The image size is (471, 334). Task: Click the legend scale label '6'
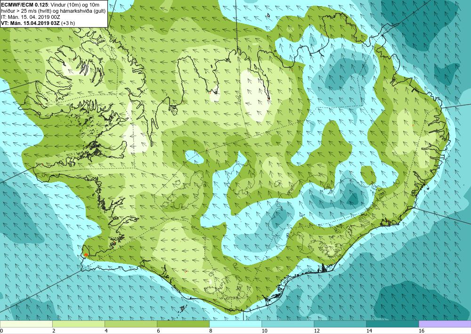[158, 331]
